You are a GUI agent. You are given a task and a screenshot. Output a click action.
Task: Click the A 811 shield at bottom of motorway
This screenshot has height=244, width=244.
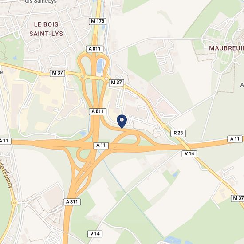[x=72, y=202]
